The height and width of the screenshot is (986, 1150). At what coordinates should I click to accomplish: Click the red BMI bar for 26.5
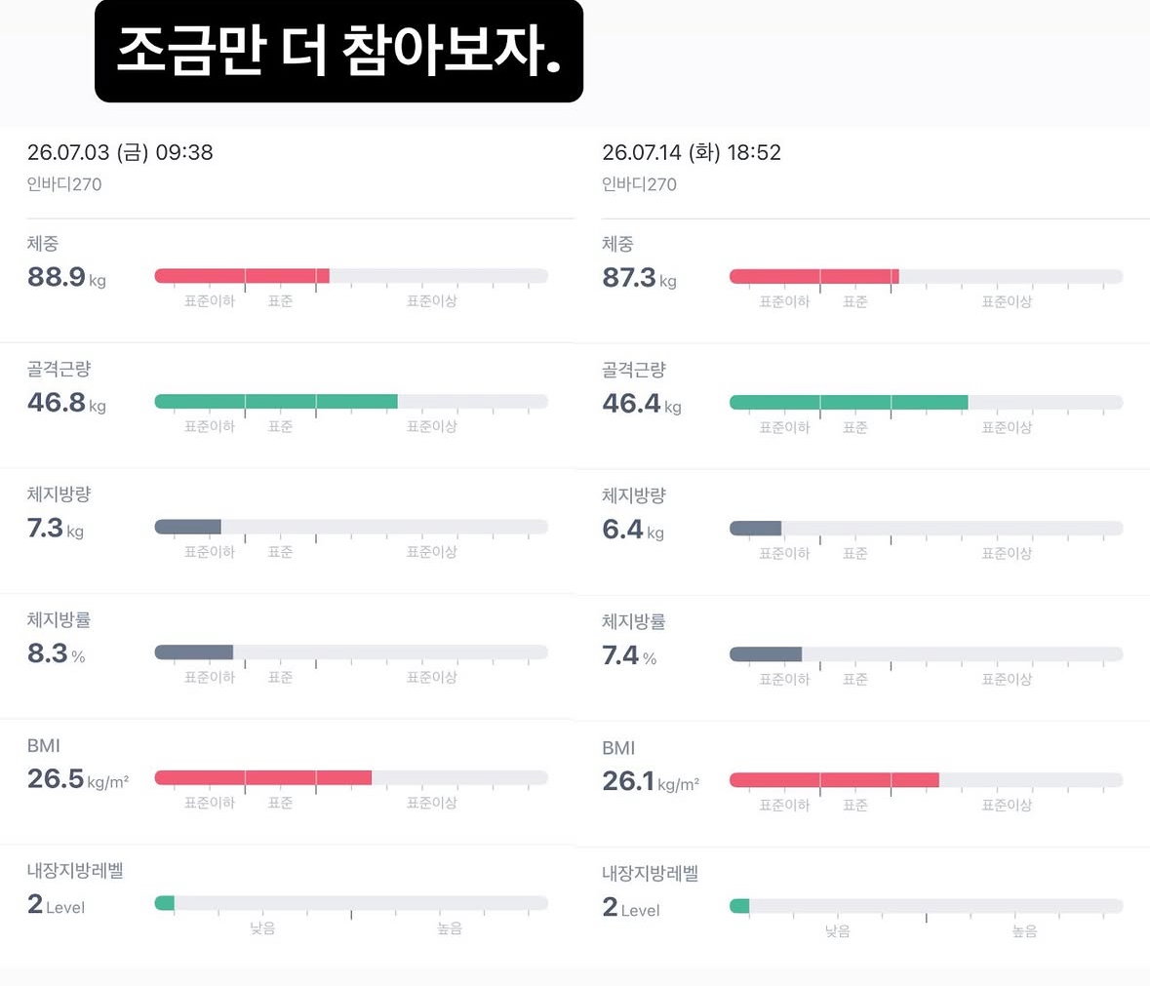pos(263,777)
